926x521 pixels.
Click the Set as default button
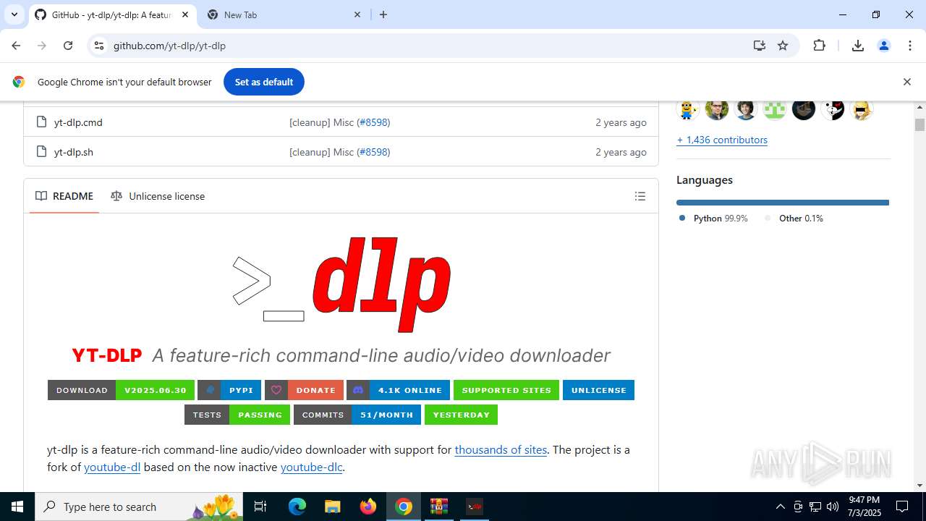coord(264,82)
